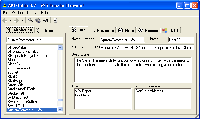The height and width of the screenshot is (119, 200).
Task: Open the Back history dropdown arrow
Action: [x=10, y=20]
